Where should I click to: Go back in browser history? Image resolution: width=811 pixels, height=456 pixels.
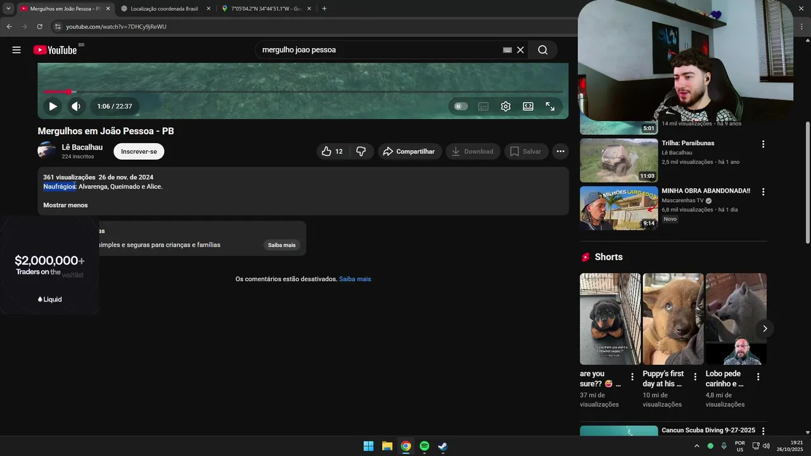pos(9,27)
